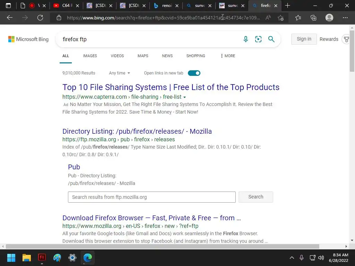Go to Microsoft Bing home logo

(28, 39)
